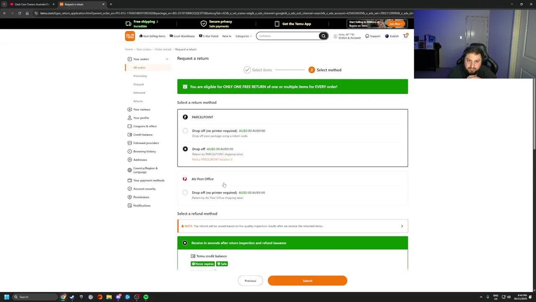
Task: Click the PARCELPOINT logo icon
Action: [185, 117]
